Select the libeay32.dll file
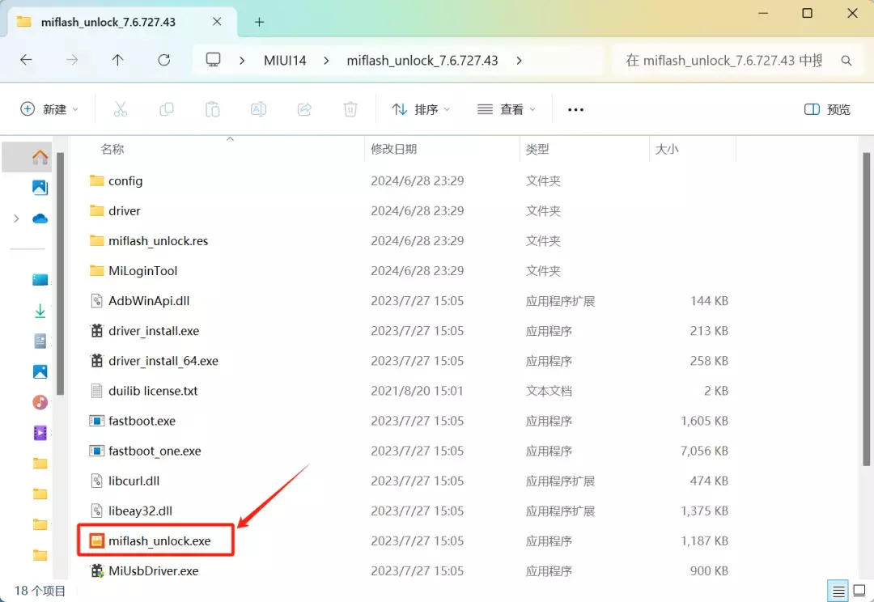The width and height of the screenshot is (874, 602). 140,511
